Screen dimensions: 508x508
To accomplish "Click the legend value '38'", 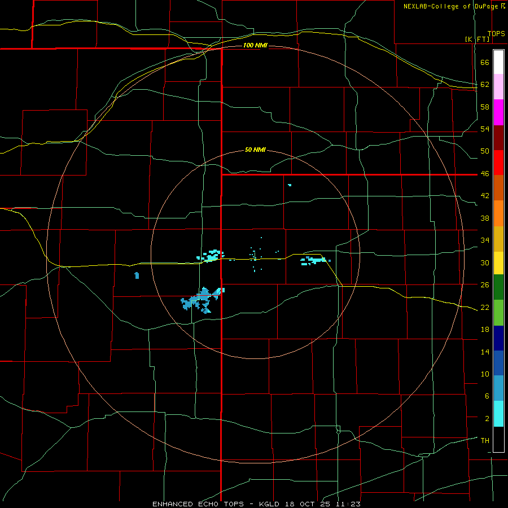I will tap(485, 218).
